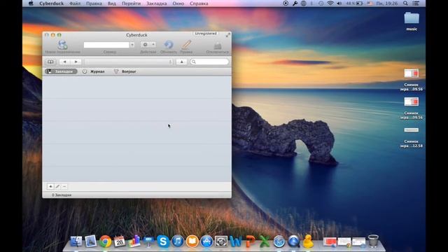Open iBooks from the Dock
Screen dimensions: 448x252
pyautogui.click(x=192, y=241)
